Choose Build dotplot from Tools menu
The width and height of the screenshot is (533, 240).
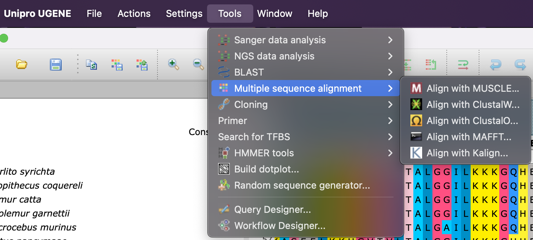pyautogui.click(x=266, y=169)
